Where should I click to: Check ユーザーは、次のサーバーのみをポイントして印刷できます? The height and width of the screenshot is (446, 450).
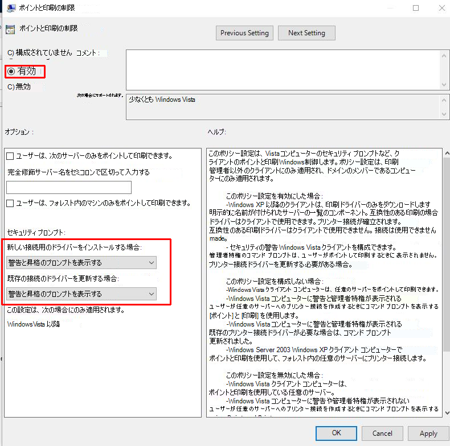[10, 156]
